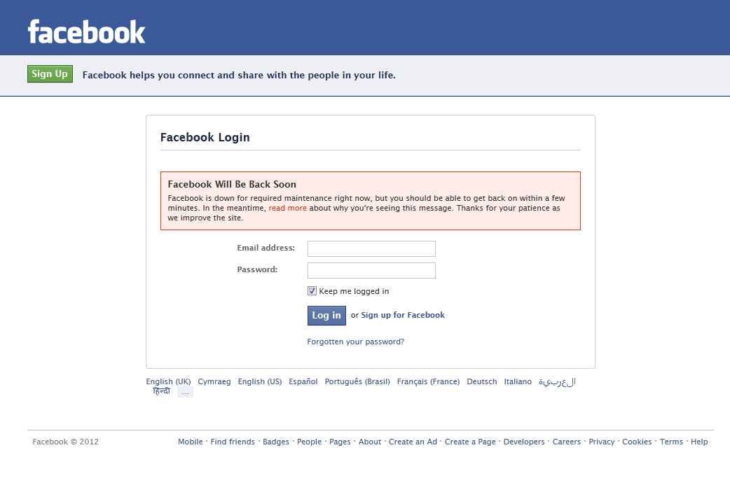The height and width of the screenshot is (478, 730).
Task: Open the Forgotten your password link
Action: 356,342
